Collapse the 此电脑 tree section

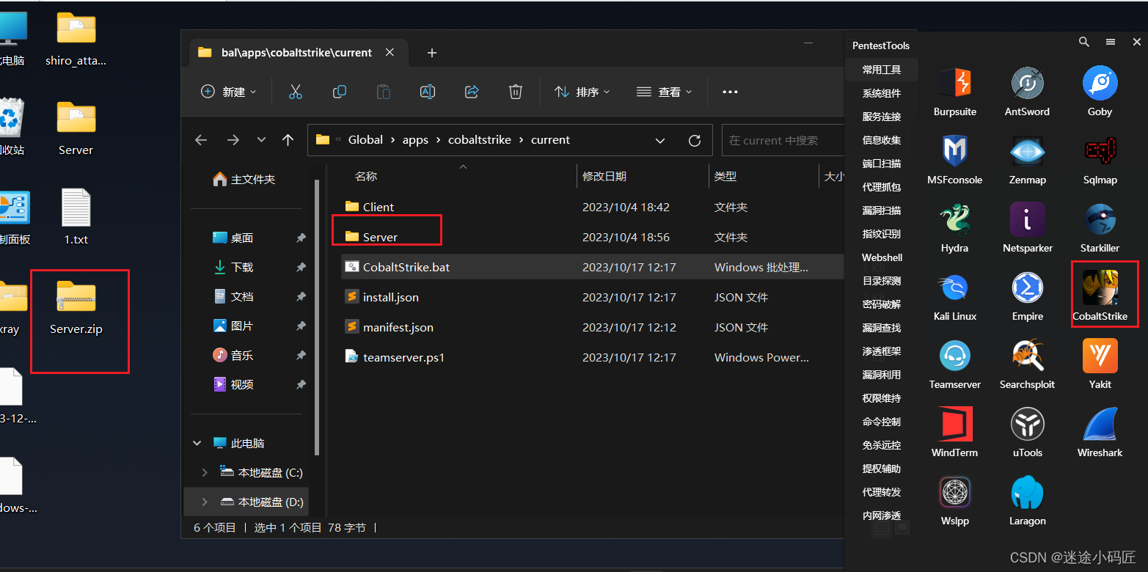coord(197,442)
